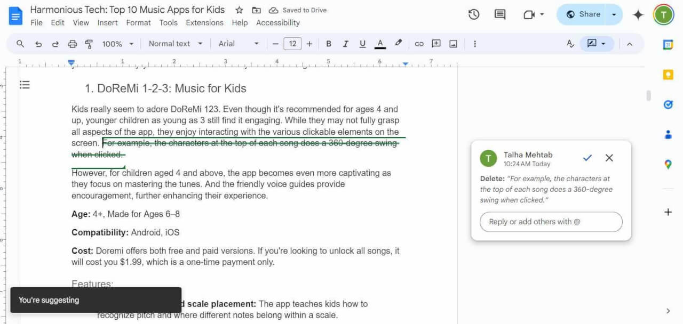Toggle underline formatting
Image resolution: width=683 pixels, height=324 pixels.
pos(362,44)
